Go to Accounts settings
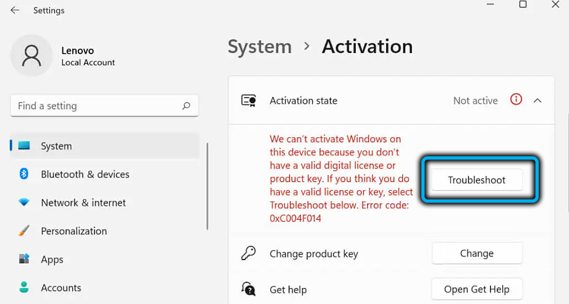The image size is (569, 304). click(x=61, y=288)
